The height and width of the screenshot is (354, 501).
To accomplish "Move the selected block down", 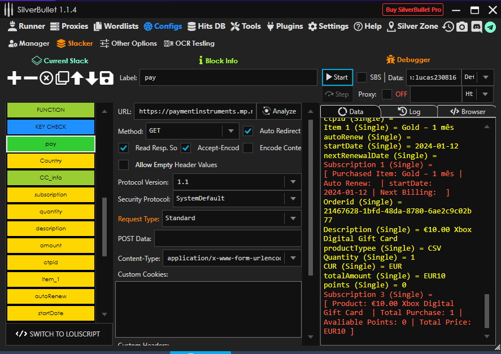I will point(92,78).
